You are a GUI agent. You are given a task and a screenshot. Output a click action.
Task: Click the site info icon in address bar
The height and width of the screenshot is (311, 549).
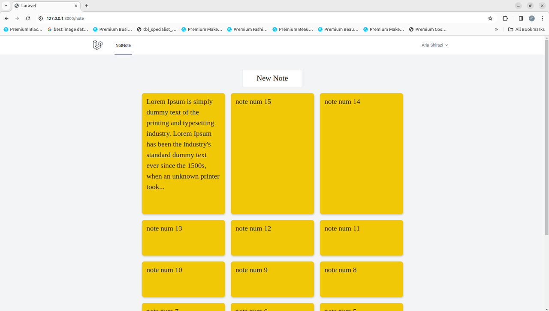[41, 18]
